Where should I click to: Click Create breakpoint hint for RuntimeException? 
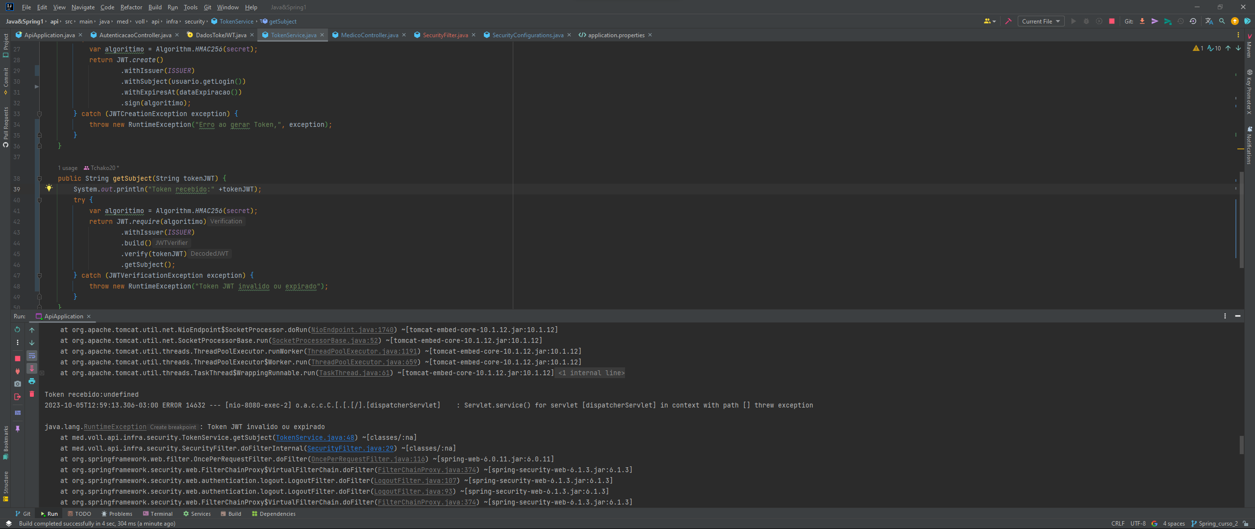click(x=173, y=427)
